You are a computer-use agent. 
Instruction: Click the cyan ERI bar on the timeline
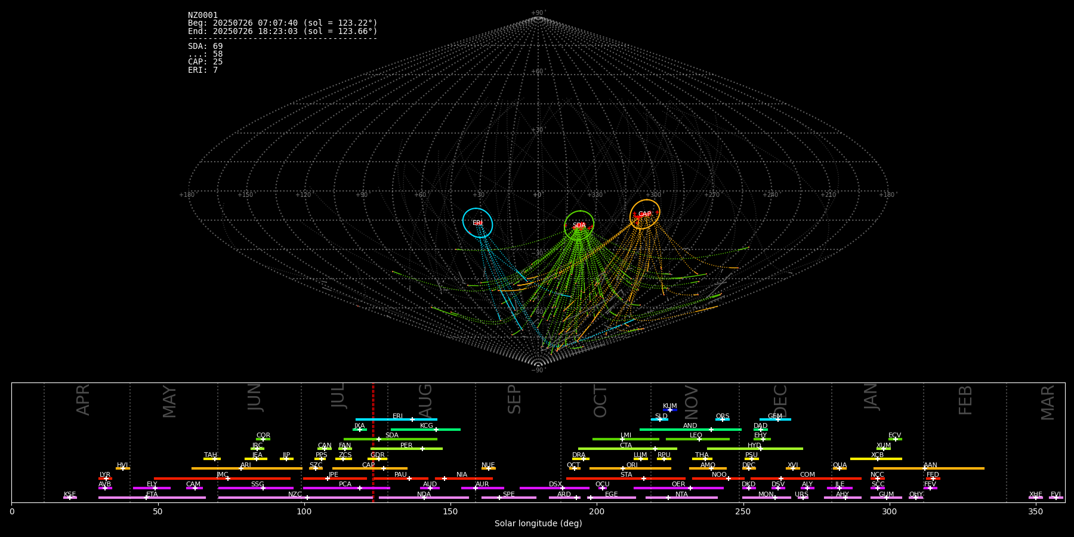coord(396,419)
